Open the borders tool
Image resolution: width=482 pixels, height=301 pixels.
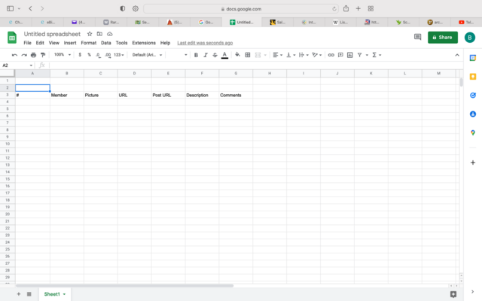[x=248, y=55]
